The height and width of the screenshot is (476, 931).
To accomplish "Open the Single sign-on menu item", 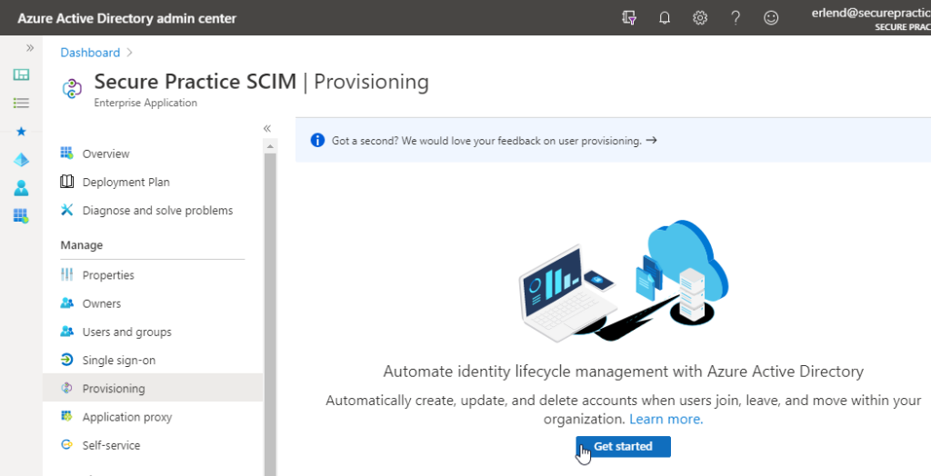I will [x=118, y=361].
